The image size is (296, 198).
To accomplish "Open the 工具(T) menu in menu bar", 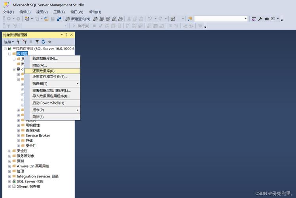I will pyautogui.click(x=59, y=12).
